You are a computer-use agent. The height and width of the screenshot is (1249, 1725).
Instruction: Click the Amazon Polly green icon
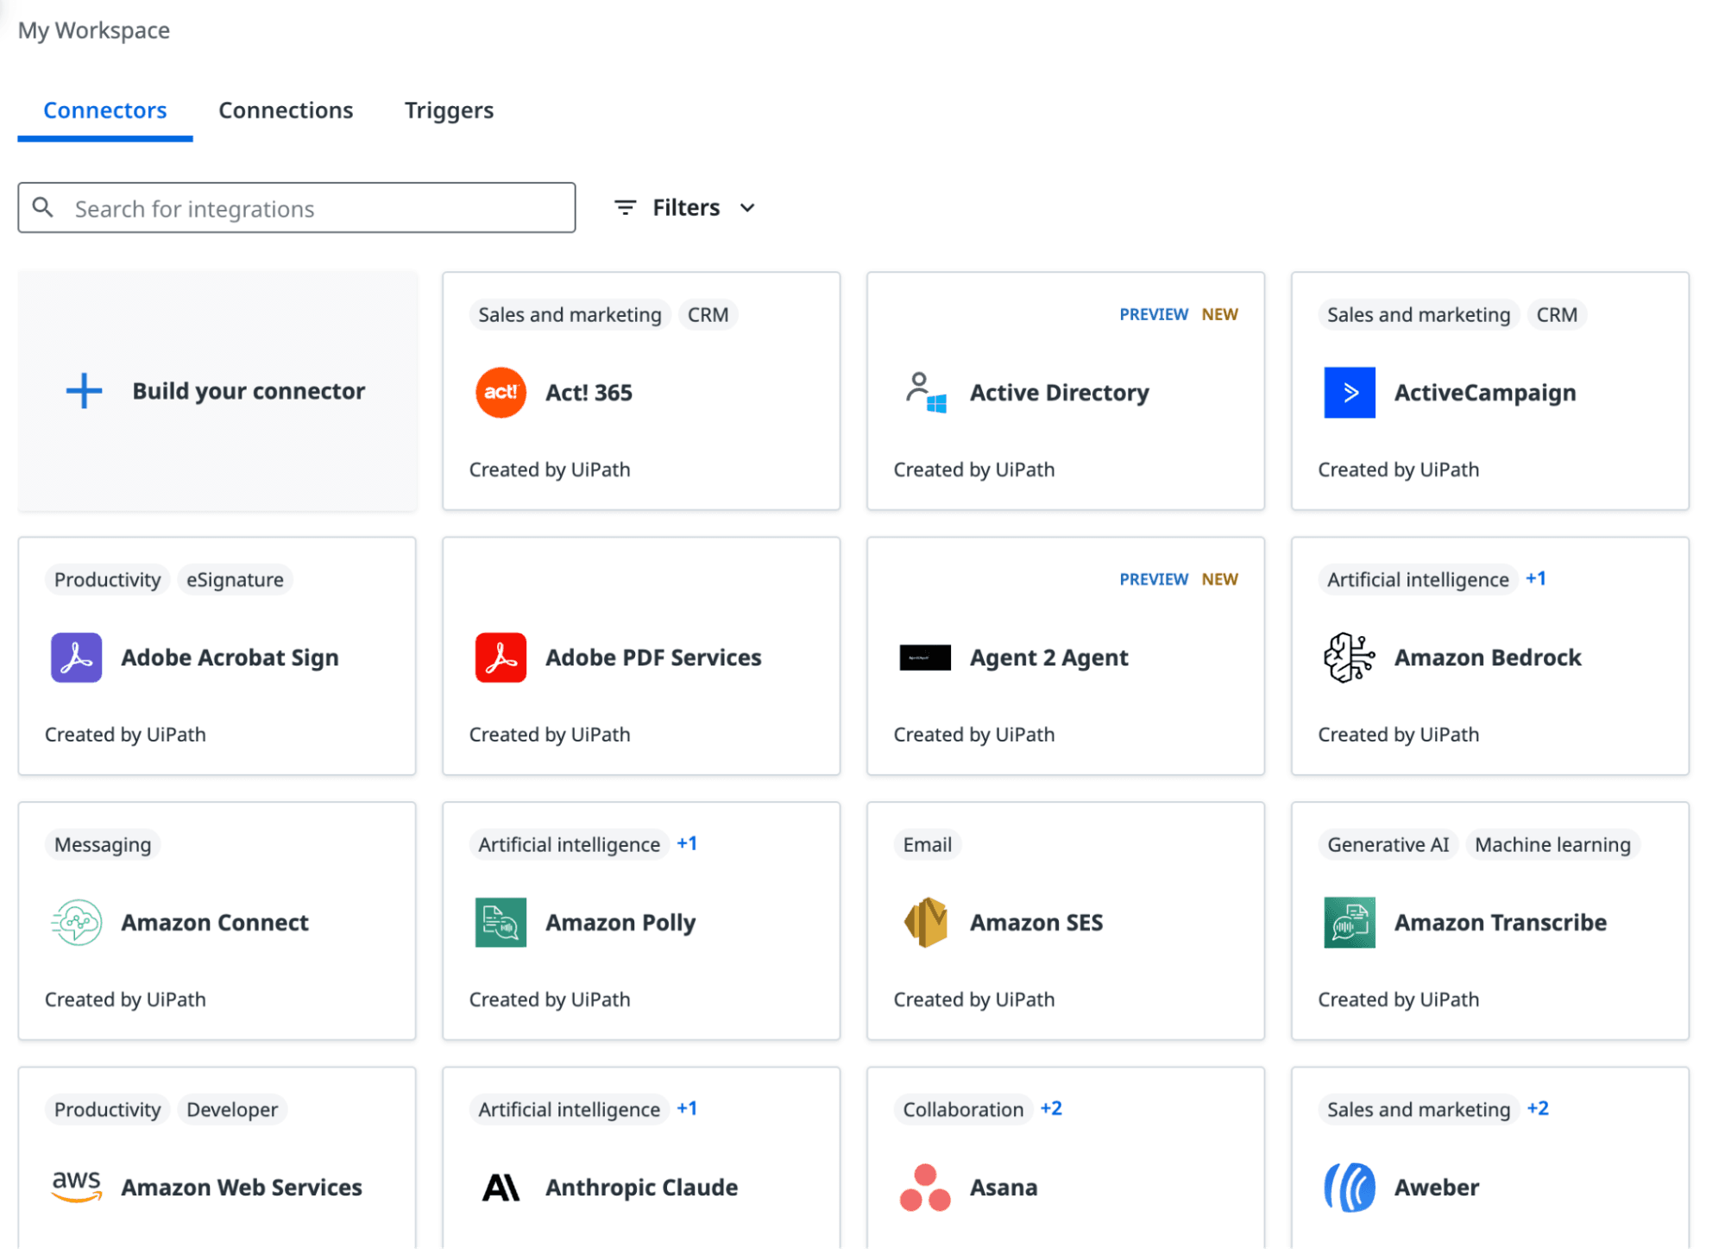click(x=501, y=922)
